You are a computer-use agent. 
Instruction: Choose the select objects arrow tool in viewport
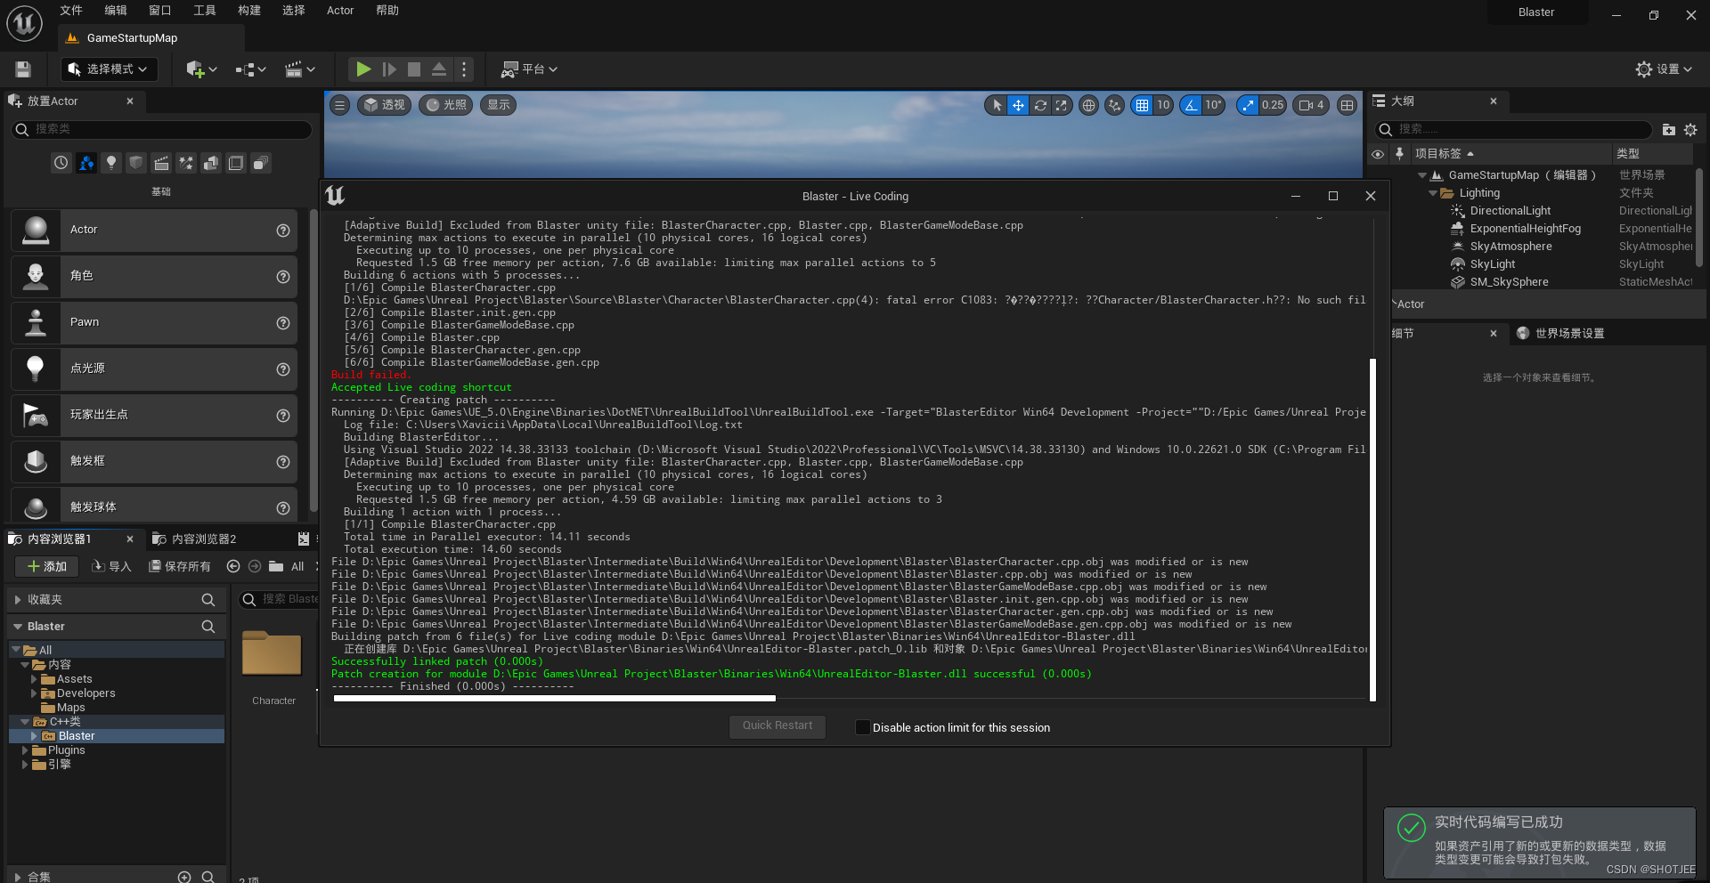tap(997, 105)
